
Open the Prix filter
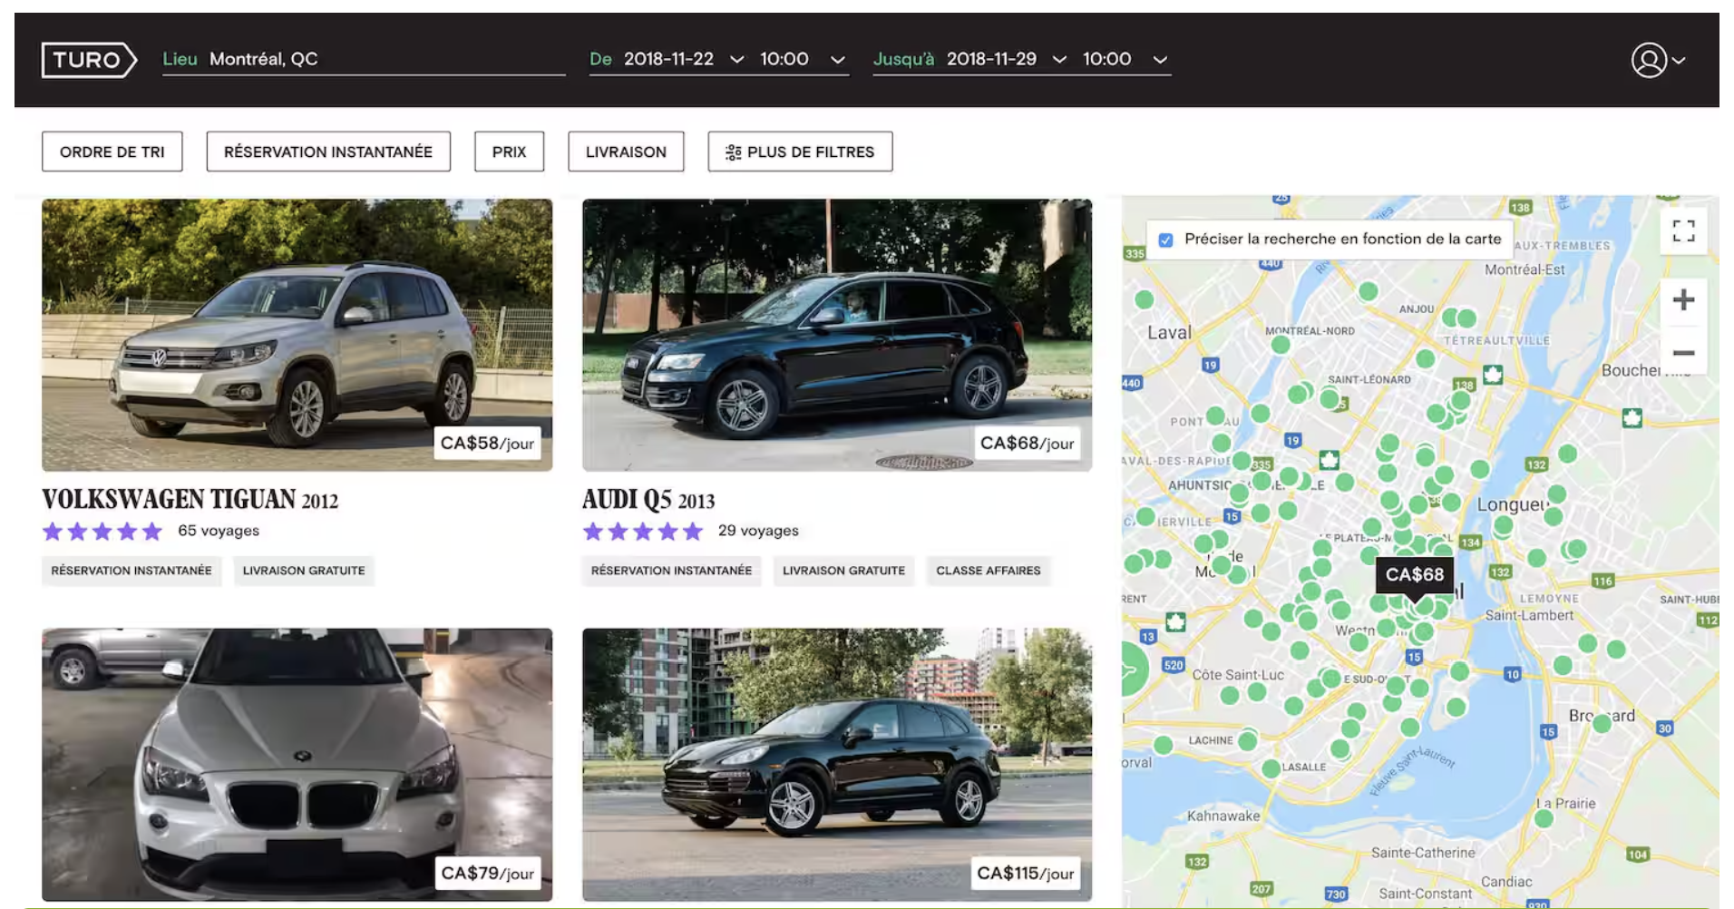tap(509, 151)
